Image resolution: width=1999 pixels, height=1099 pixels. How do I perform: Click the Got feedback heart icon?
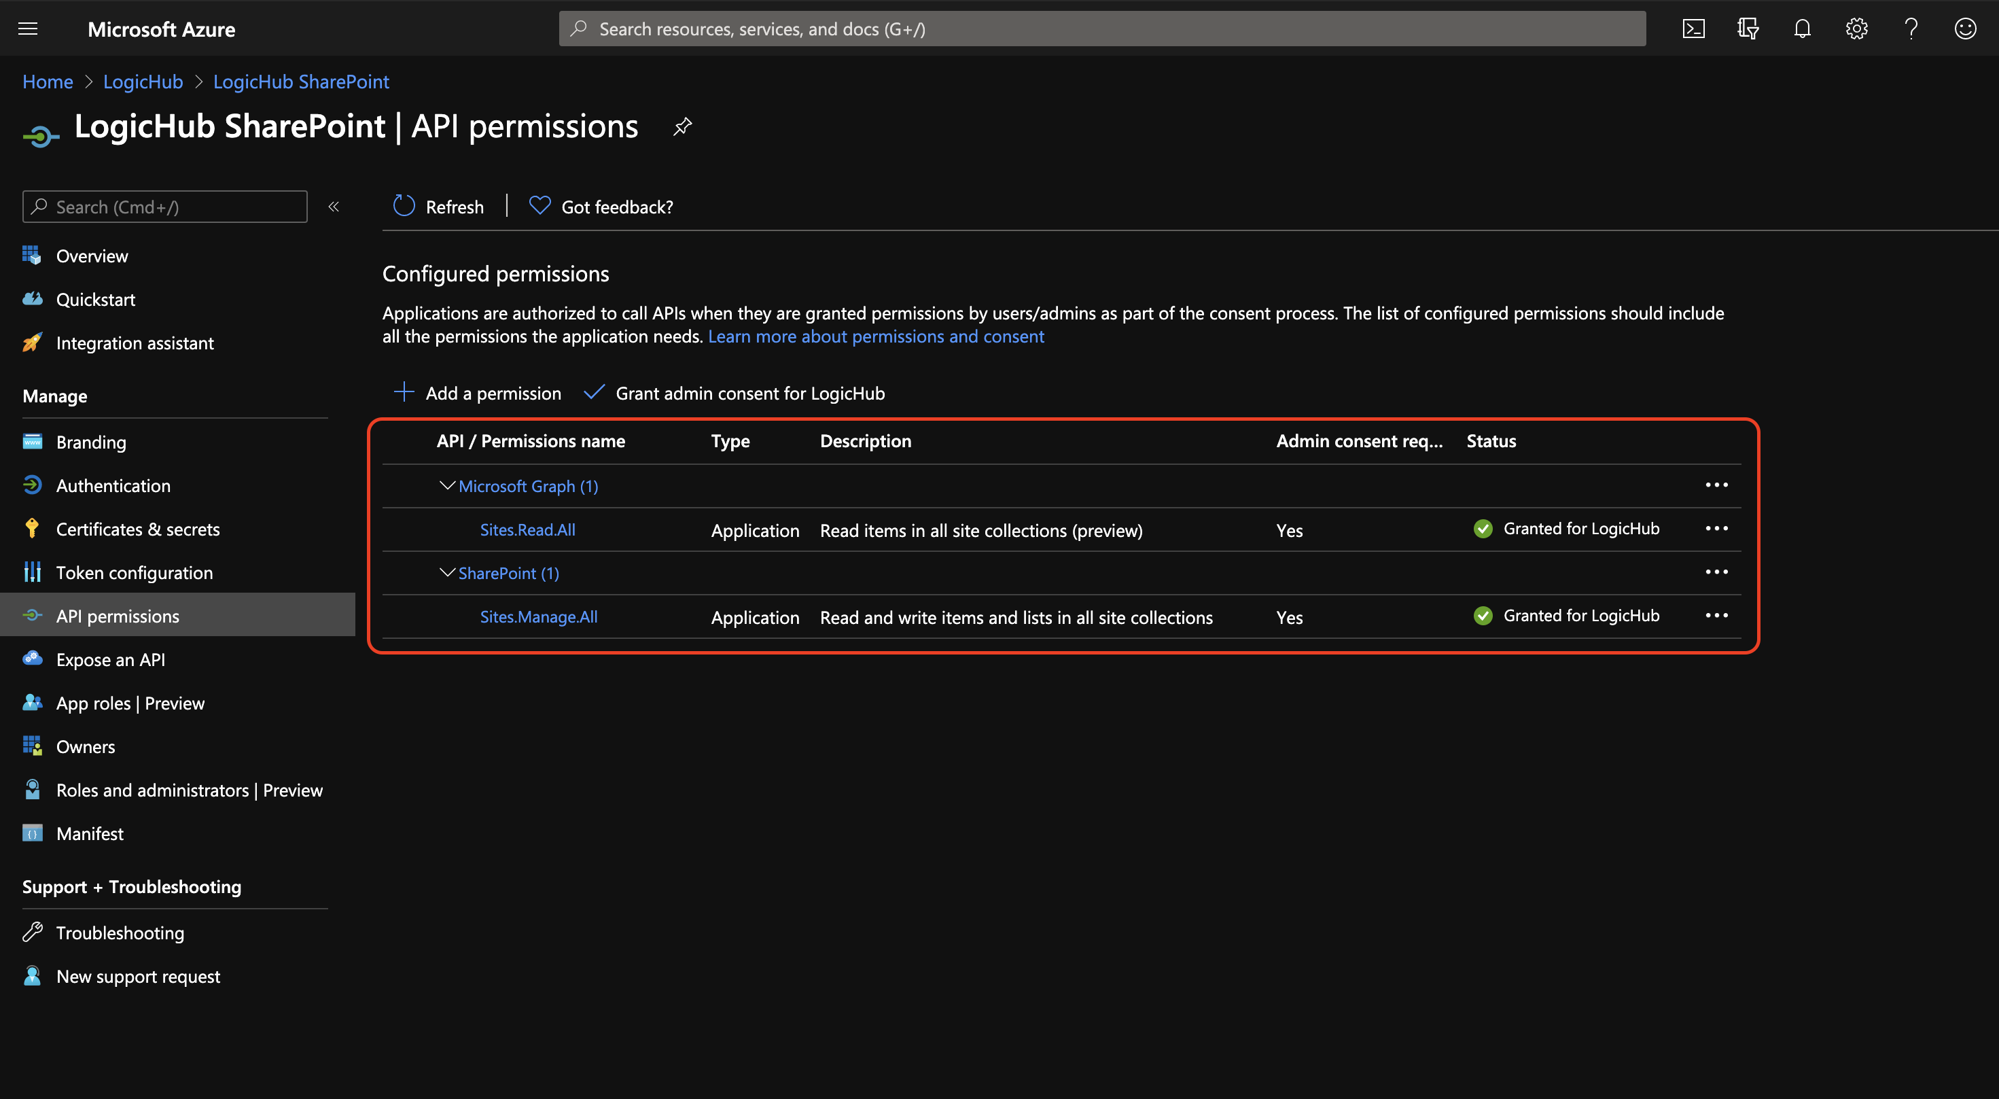(539, 206)
